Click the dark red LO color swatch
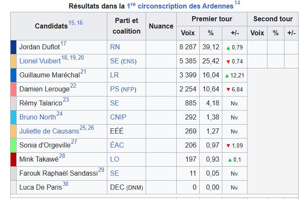299x199 pixels. pos(14,159)
